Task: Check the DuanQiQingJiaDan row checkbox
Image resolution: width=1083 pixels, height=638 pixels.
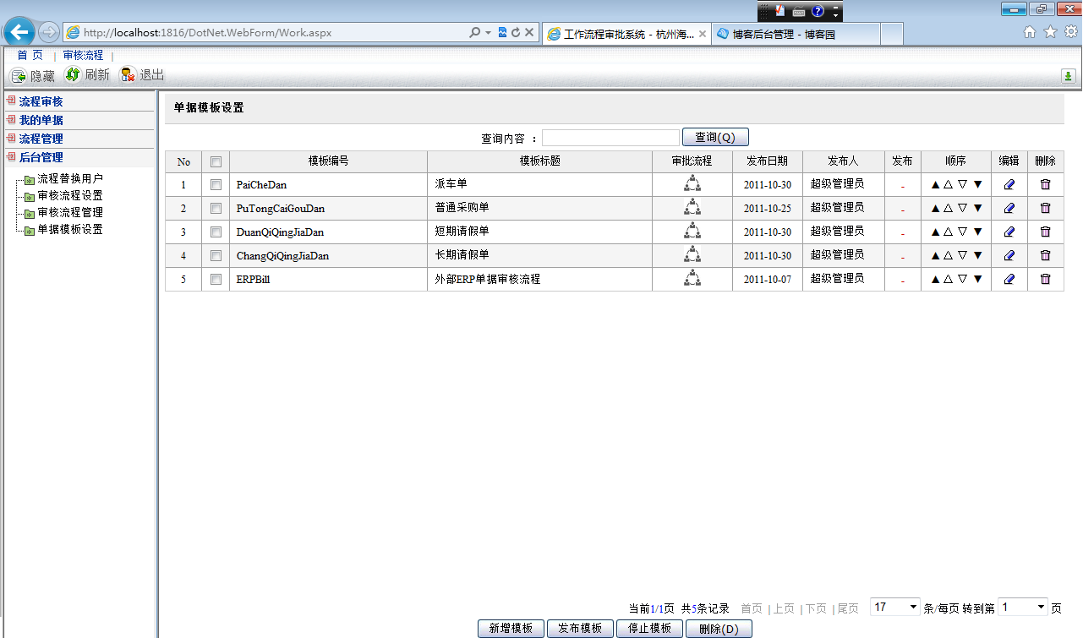Action: (216, 232)
